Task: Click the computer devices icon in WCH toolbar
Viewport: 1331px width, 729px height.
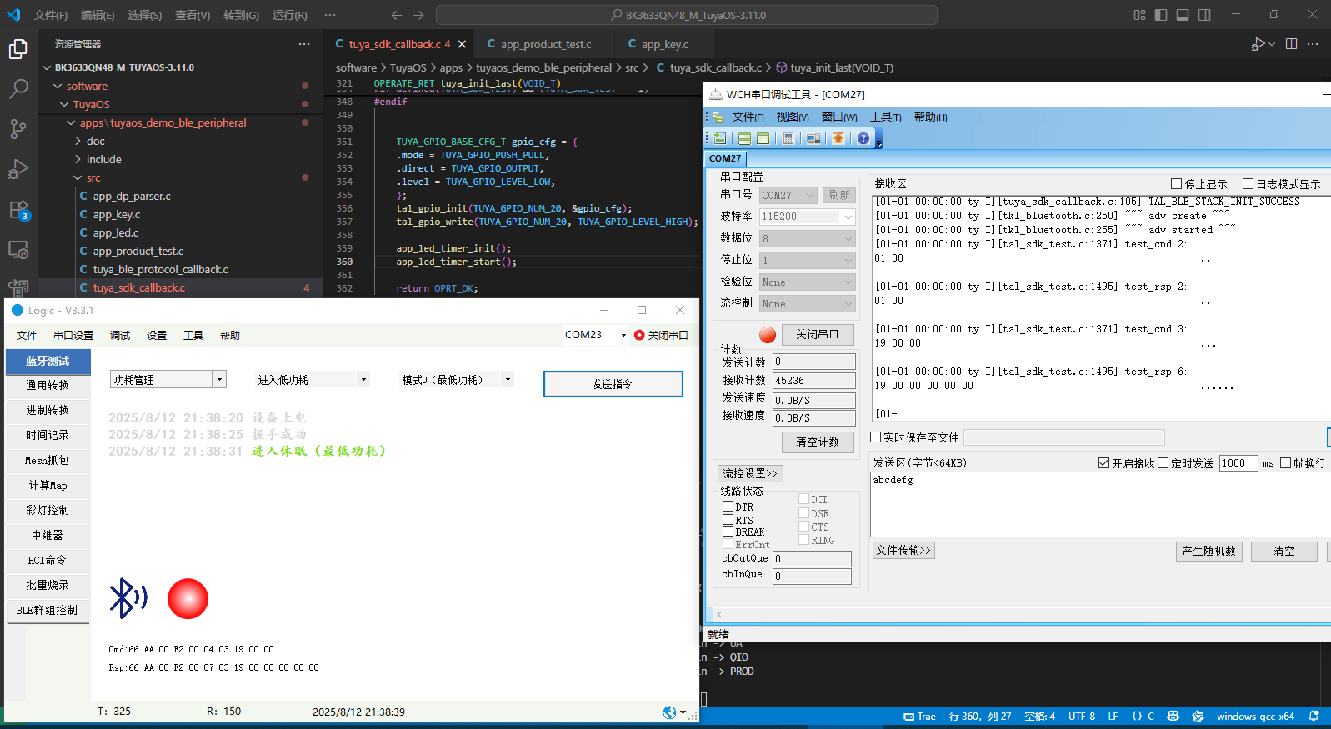Action: (x=813, y=138)
